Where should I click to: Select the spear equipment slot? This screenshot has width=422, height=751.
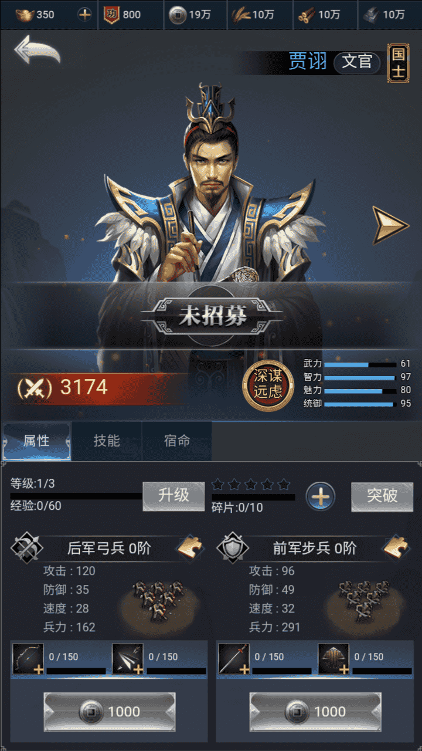234,658
